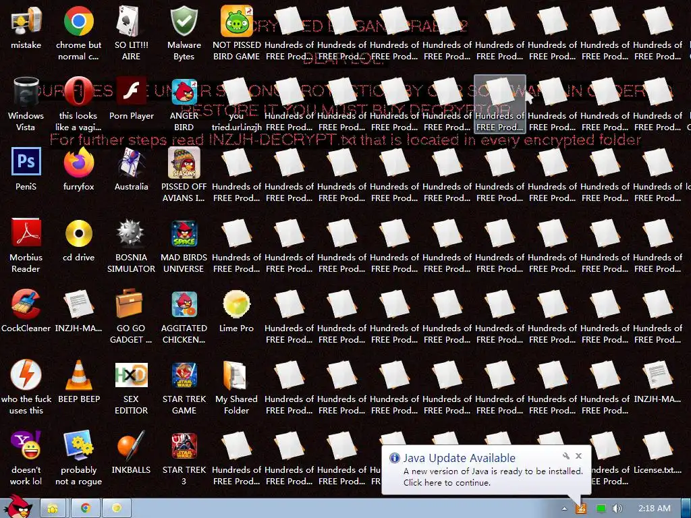Open the 'Morbius Reader' Adobe icon

26,233
